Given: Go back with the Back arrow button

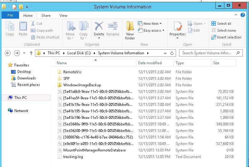Looking at the screenshot, I should pos(7,53).
